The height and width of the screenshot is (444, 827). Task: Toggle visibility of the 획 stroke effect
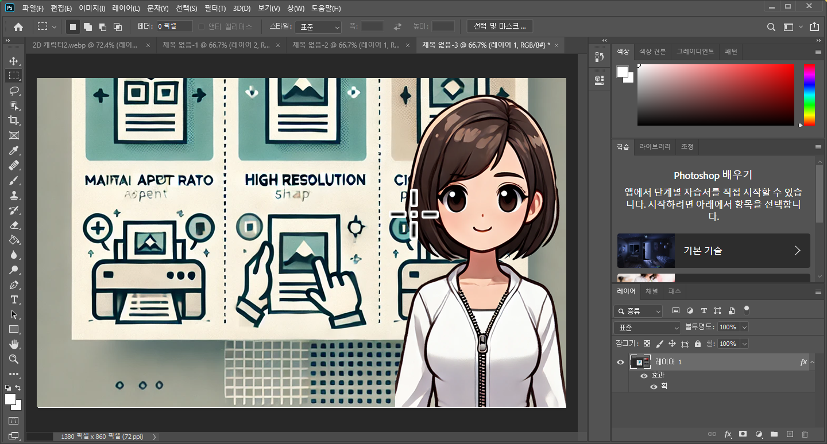tap(654, 387)
